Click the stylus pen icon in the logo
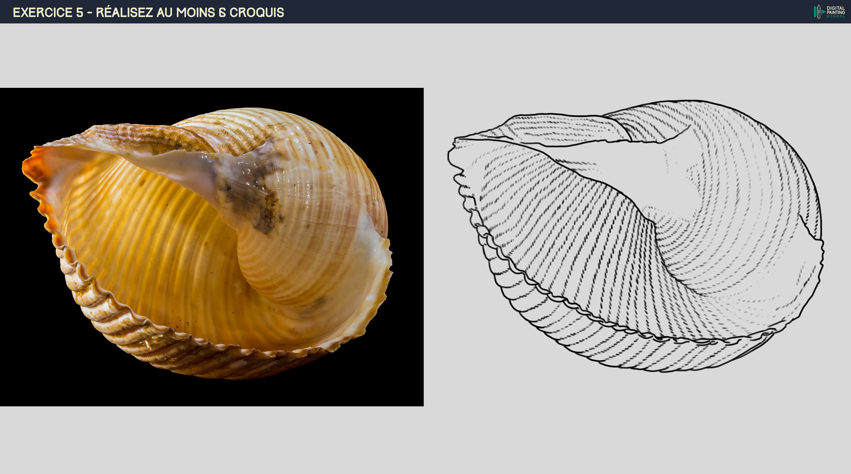Screen dimensions: 851x474 tap(819, 12)
